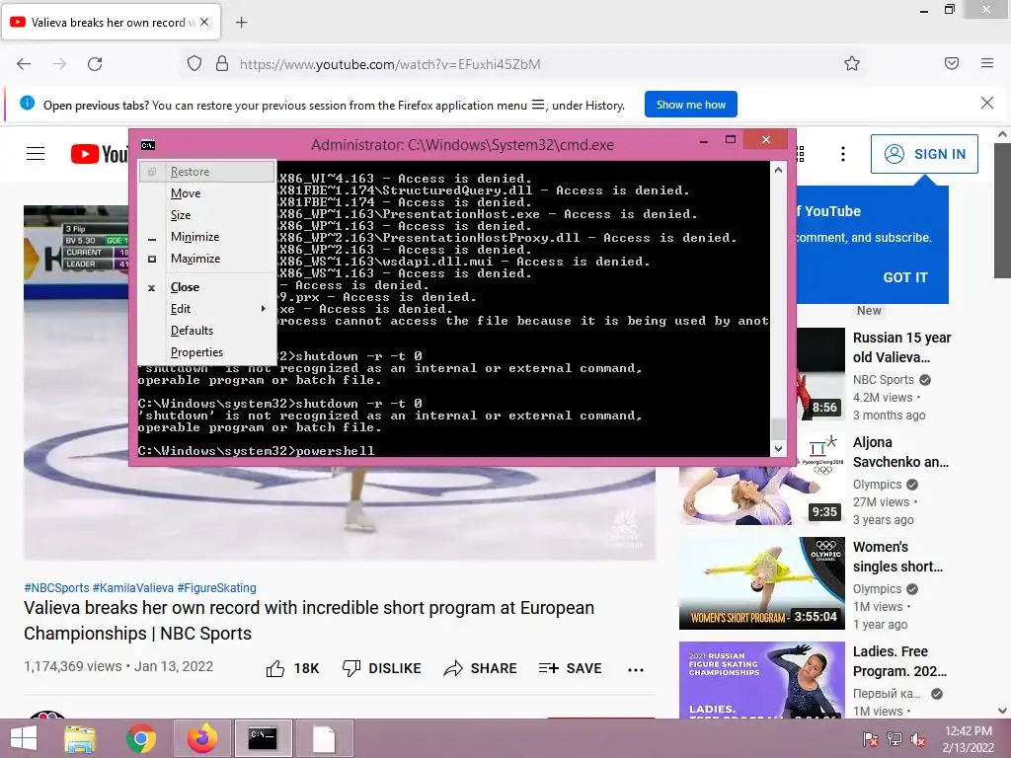Click the Firefox back arrow

(24, 64)
